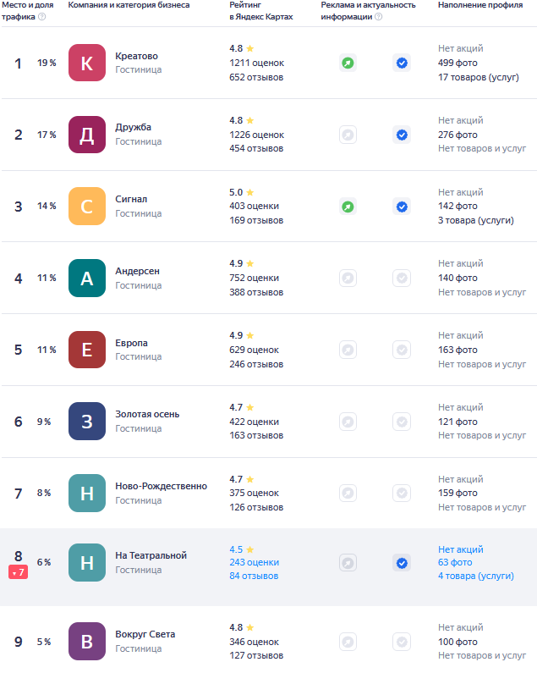Click the purple В avatar for Вокруг Света
The width and height of the screenshot is (537, 673).
(x=87, y=642)
